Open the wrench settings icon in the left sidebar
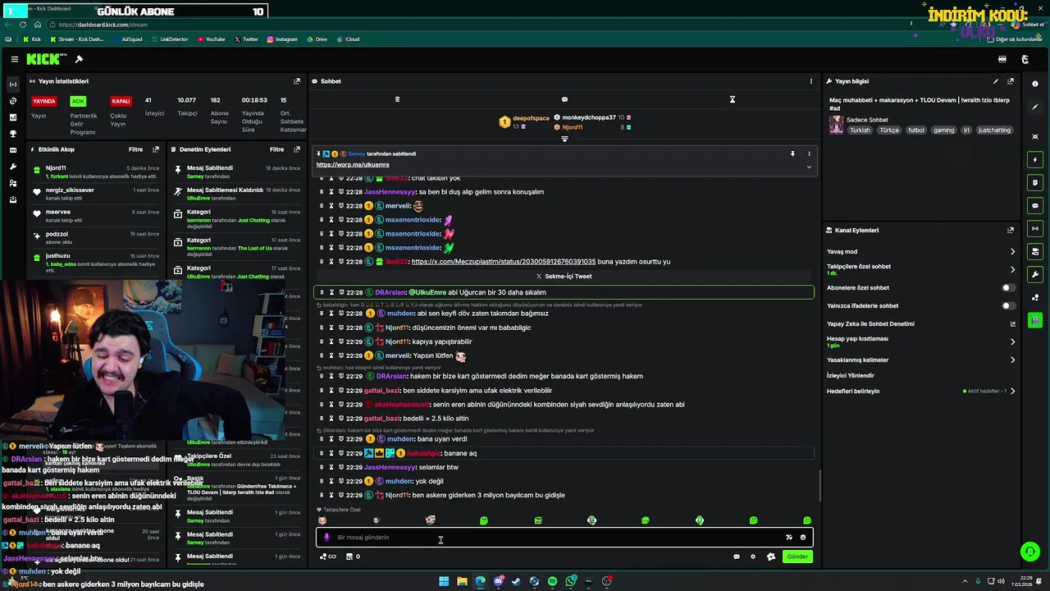Viewport: 1050px width, 591px height. coord(12,167)
